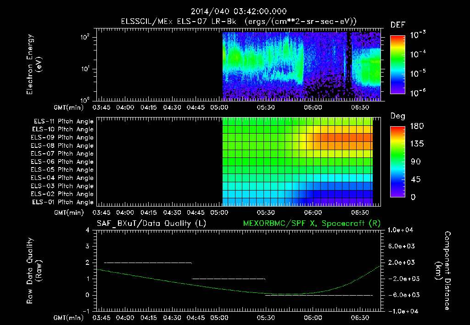Select the ELS-10 Pitch Angle row label

(x=63, y=129)
